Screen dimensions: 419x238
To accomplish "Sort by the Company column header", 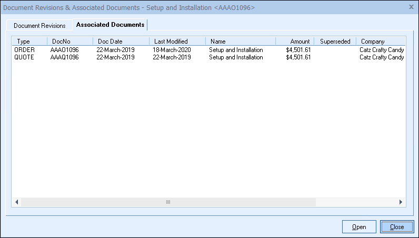I will click(373, 41).
